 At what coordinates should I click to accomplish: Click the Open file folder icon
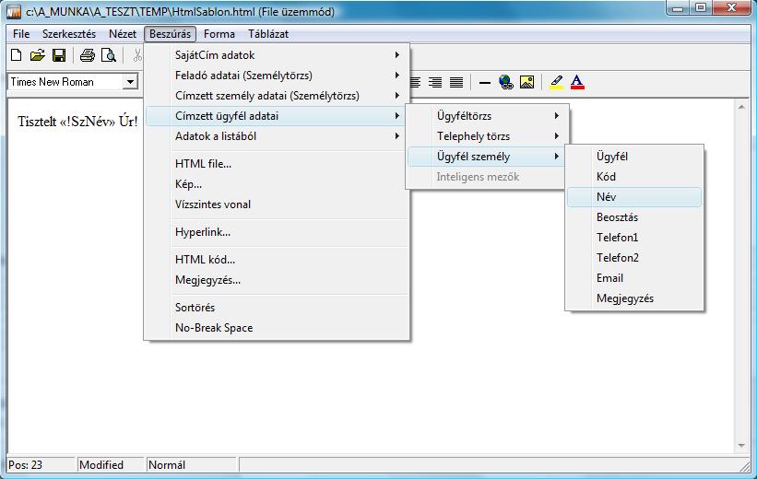coord(37,55)
